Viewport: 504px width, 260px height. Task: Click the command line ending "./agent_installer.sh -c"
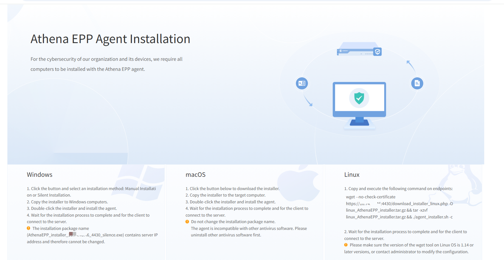pos(399,217)
